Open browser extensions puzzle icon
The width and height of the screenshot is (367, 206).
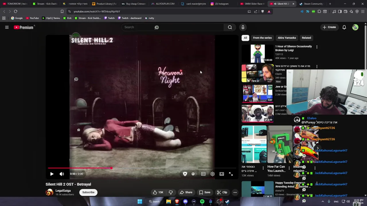[319, 11]
